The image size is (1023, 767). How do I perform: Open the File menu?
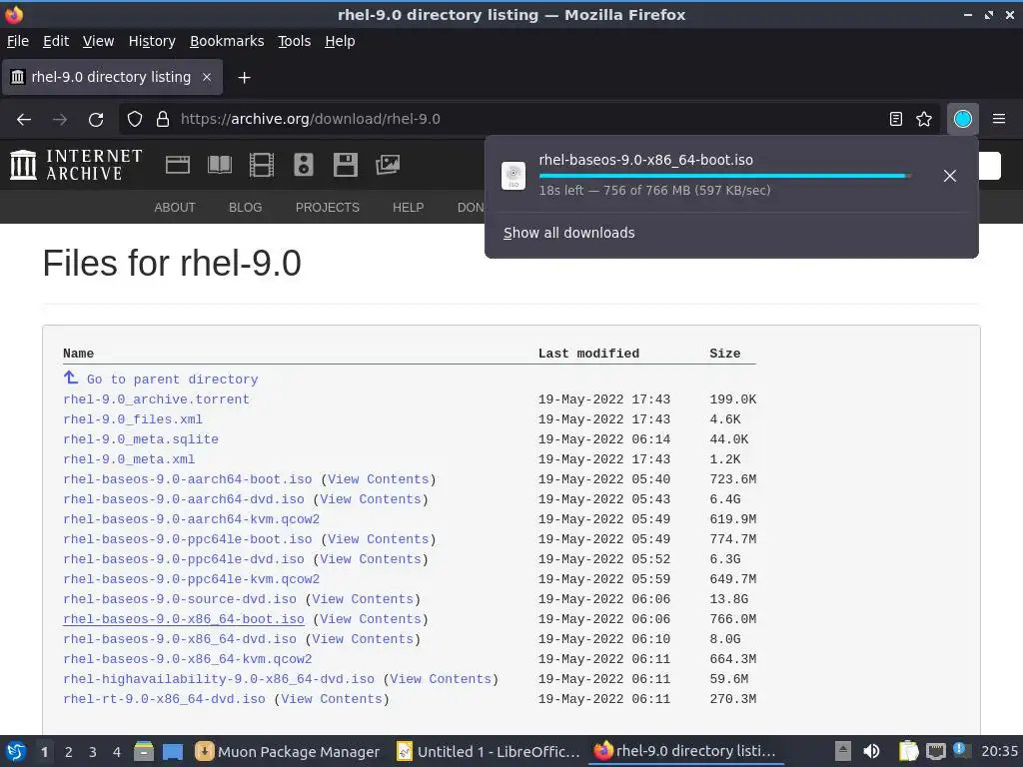(x=18, y=41)
